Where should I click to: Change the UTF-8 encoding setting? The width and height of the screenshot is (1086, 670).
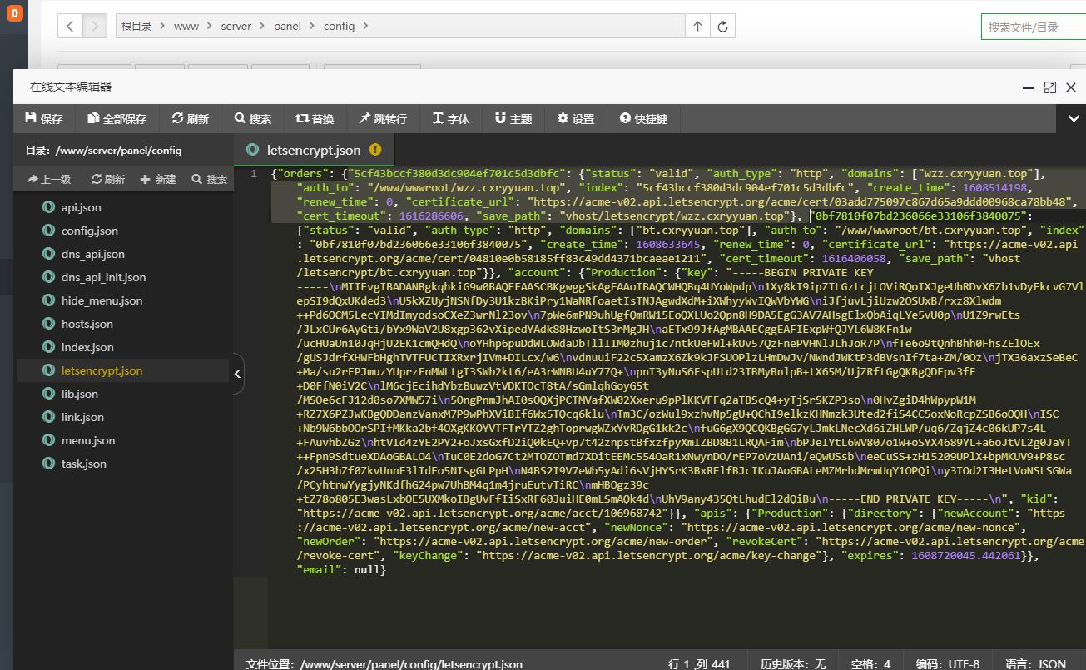point(948,663)
